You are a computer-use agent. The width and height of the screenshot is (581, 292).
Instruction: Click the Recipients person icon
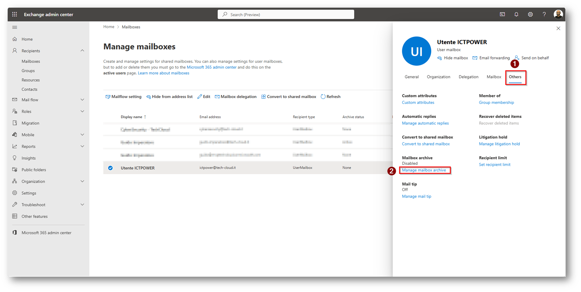[15, 51]
